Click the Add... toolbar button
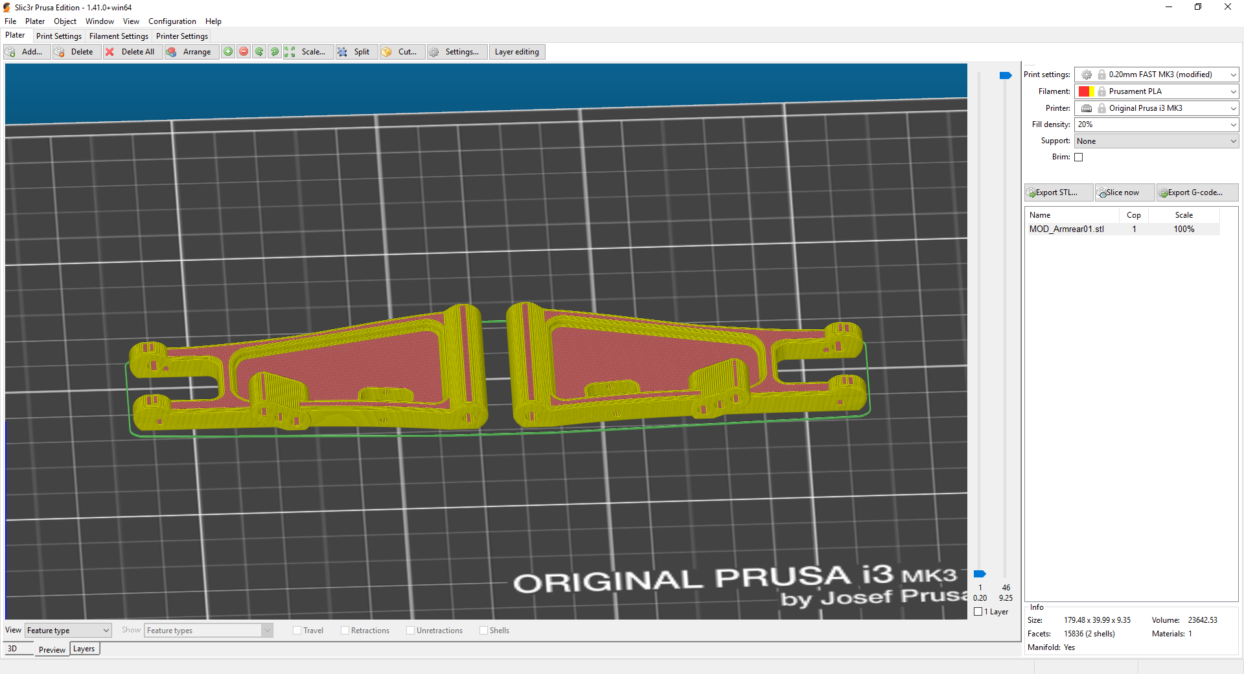1244x674 pixels. click(x=27, y=52)
